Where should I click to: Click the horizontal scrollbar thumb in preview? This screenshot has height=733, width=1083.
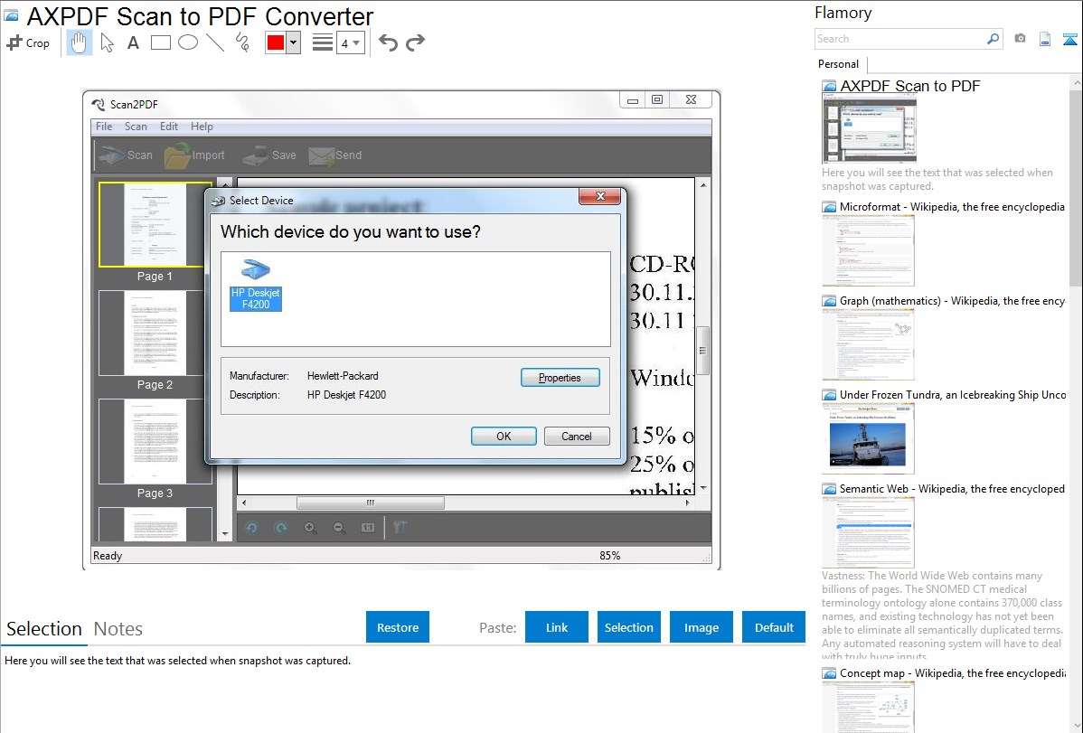point(371,503)
